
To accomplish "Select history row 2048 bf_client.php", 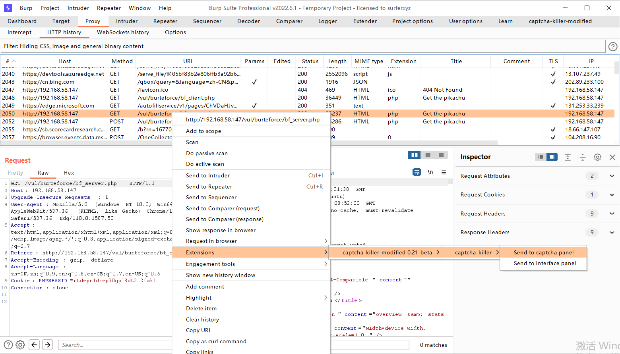I will pos(307,98).
